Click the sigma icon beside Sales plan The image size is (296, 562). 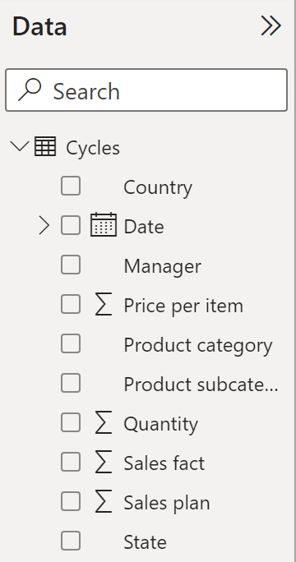click(x=104, y=501)
